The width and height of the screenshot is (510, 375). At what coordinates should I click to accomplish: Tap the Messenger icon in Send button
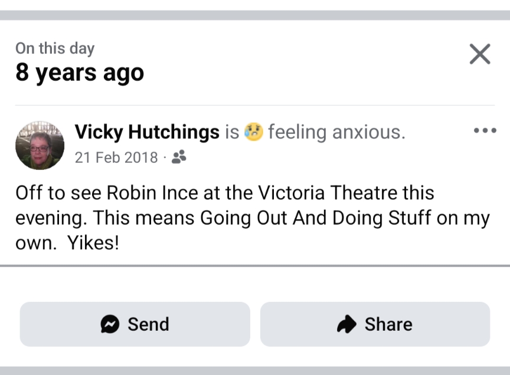click(x=110, y=324)
